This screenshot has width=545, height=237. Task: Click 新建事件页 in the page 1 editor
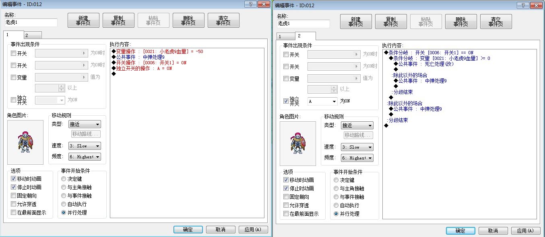(x=83, y=20)
